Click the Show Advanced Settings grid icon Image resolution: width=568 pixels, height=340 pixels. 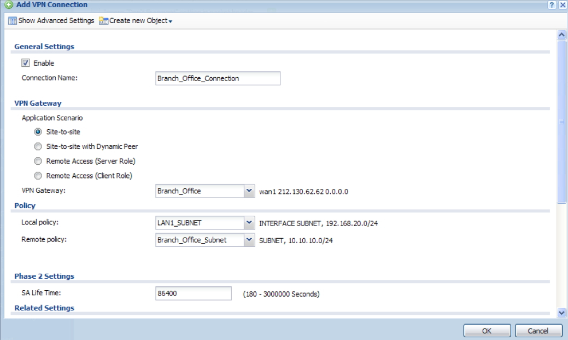(x=13, y=21)
